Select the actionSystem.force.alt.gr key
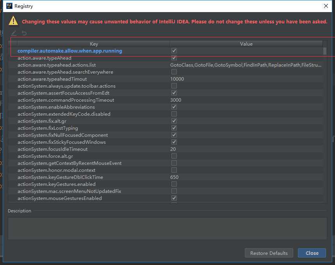This screenshot has width=335, height=265. point(45,156)
